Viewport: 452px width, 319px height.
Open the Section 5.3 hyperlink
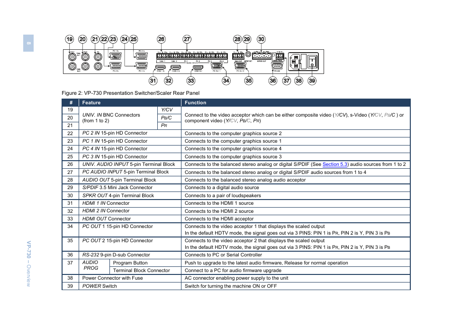(334, 164)
